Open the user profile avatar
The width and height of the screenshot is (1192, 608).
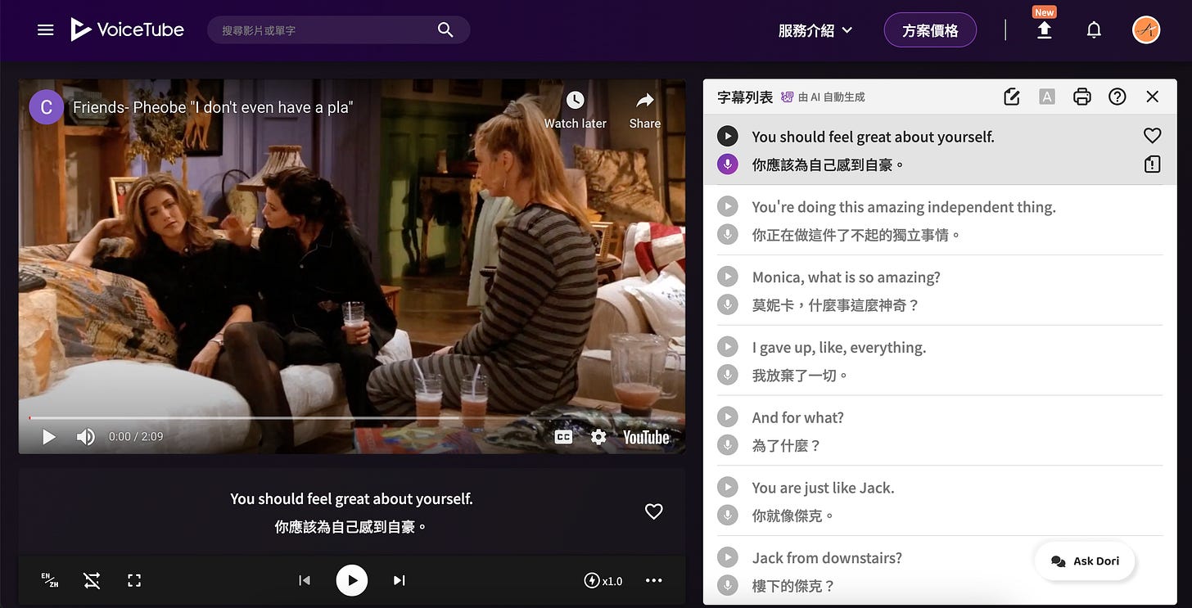click(1146, 30)
